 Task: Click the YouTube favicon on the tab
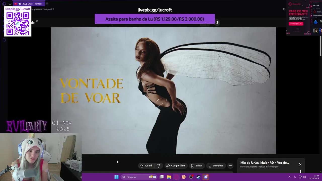click(x=16, y=4)
